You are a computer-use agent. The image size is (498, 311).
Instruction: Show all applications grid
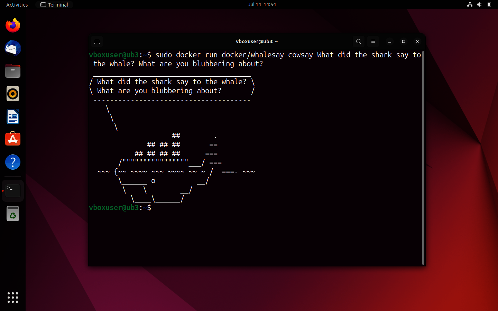13,297
